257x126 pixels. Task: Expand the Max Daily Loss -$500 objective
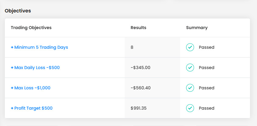(x=35, y=68)
